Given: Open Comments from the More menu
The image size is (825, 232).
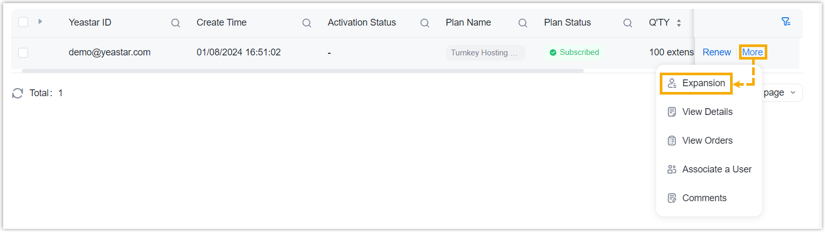Looking at the screenshot, I should tap(704, 198).
